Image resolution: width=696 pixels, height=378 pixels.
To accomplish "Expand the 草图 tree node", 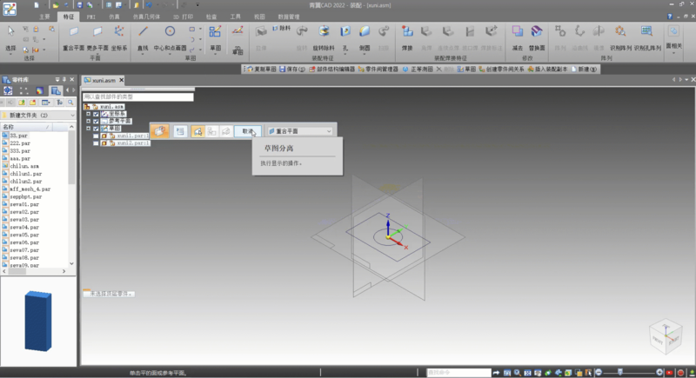I will point(89,129).
